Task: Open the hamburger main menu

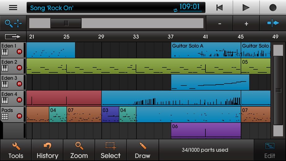Action: coord(13,7)
